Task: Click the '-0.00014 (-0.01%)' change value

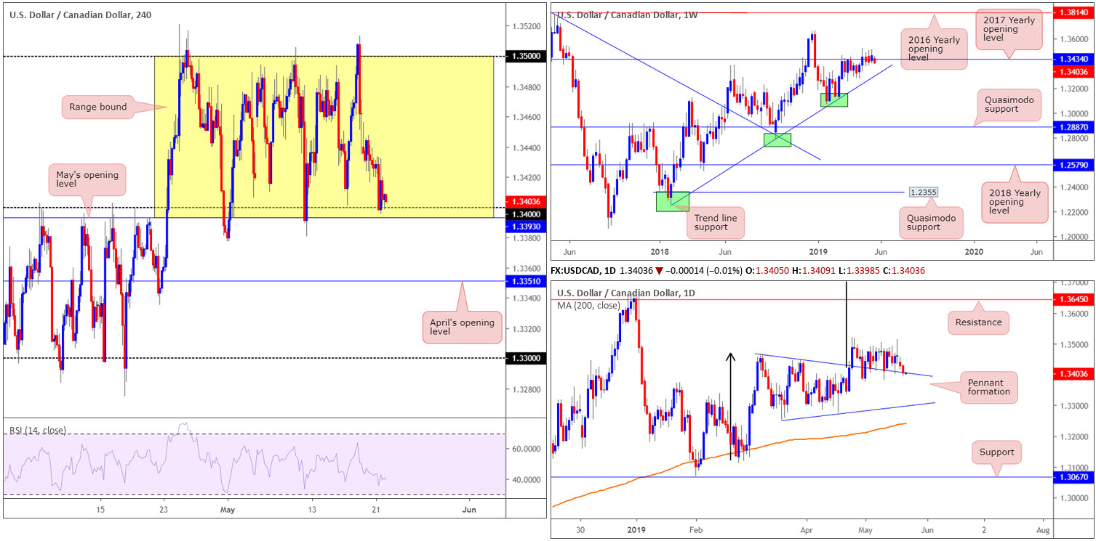Action: [x=703, y=270]
